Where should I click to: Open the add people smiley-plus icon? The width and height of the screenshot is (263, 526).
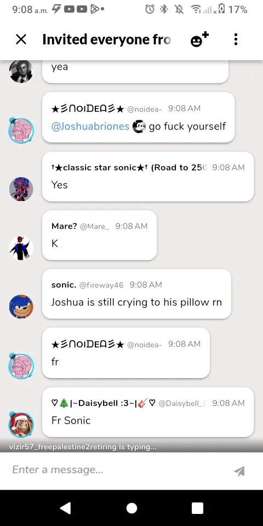click(x=199, y=39)
